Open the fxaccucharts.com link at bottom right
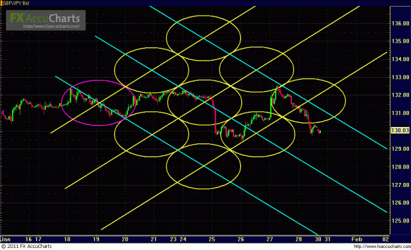The height and width of the screenshot is (250, 411). 382,247
